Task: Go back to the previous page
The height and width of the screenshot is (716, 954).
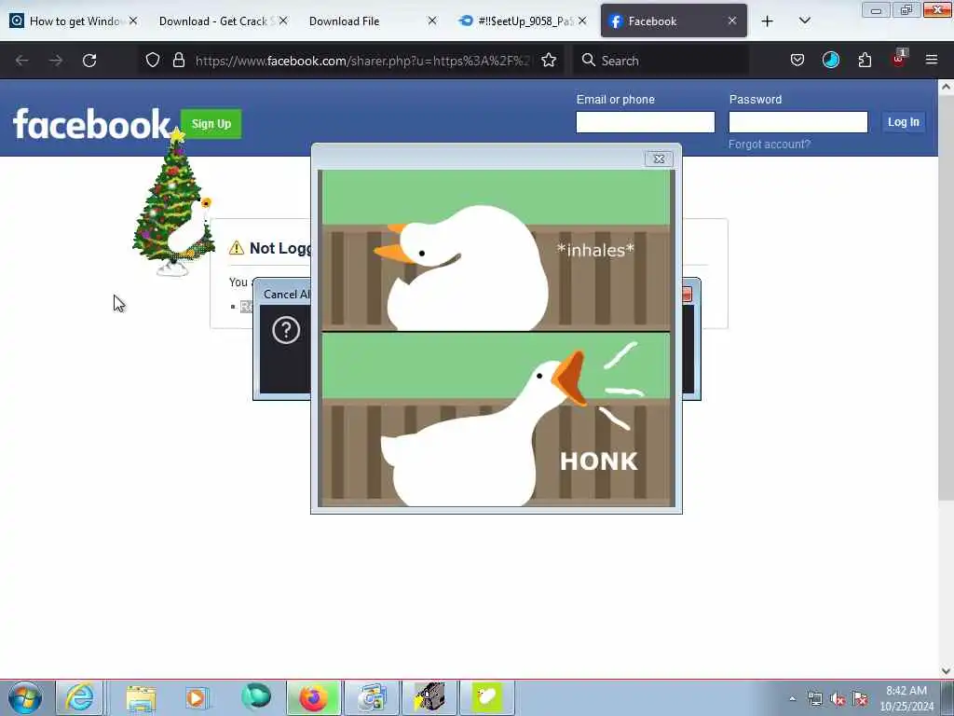Action: (22, 61)
